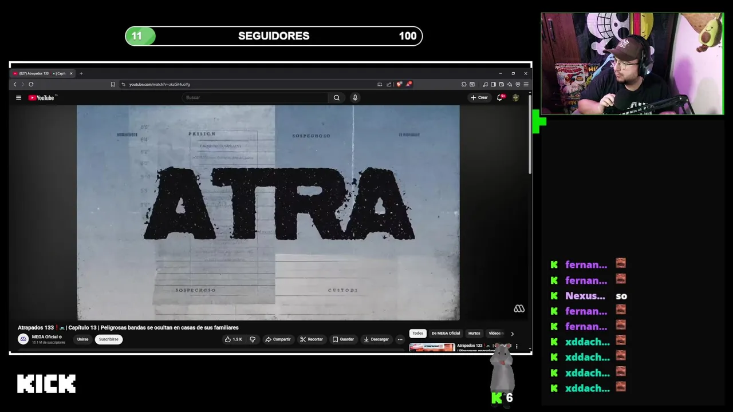
Task: Switch to the Atrapados 133 browser tab
Action: tap(42, 73)
